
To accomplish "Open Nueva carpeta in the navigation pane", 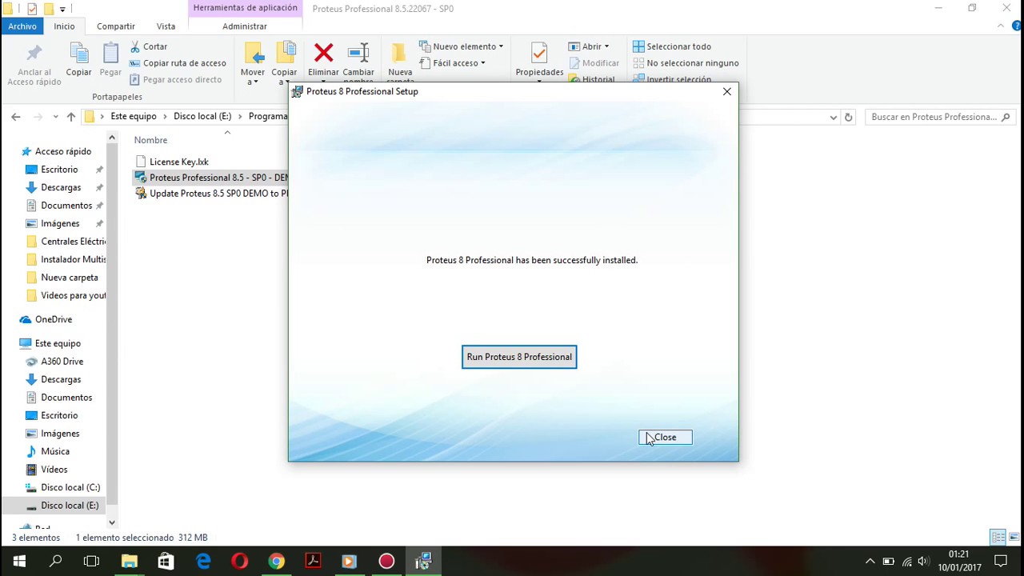I will tap(70, 278).
